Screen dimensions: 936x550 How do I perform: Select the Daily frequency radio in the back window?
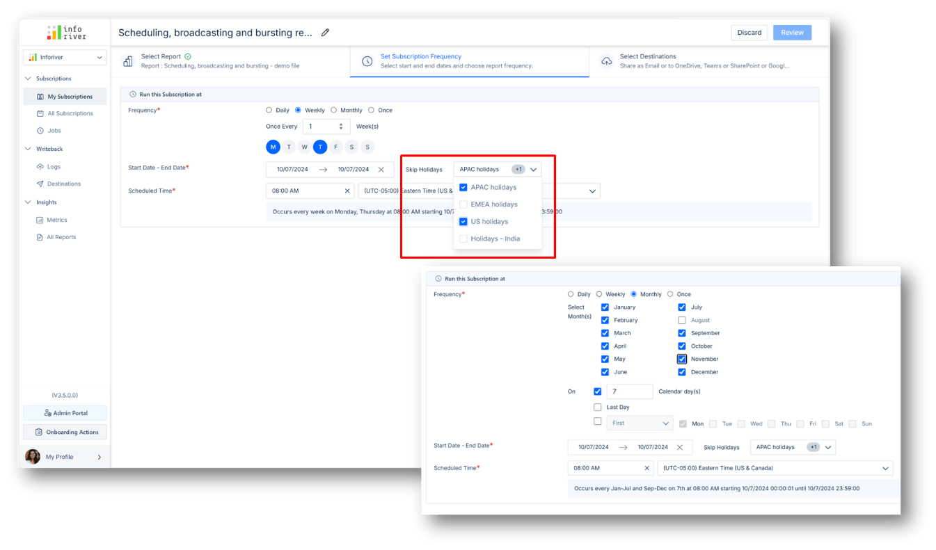click(x=269, y=110)
